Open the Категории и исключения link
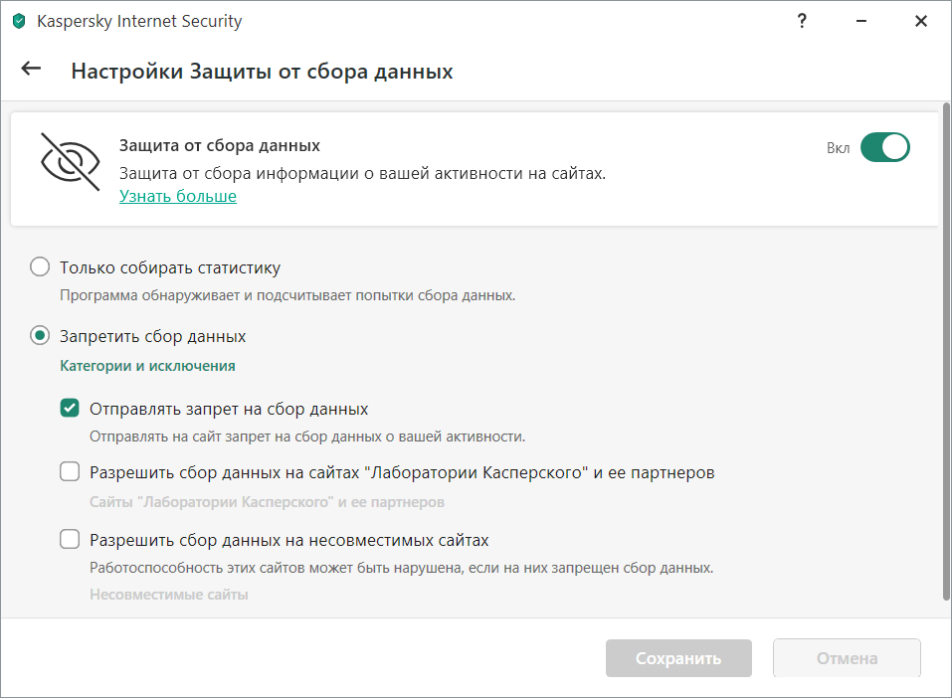This screenshot has width=952, height=698. (x=147, y=366)
